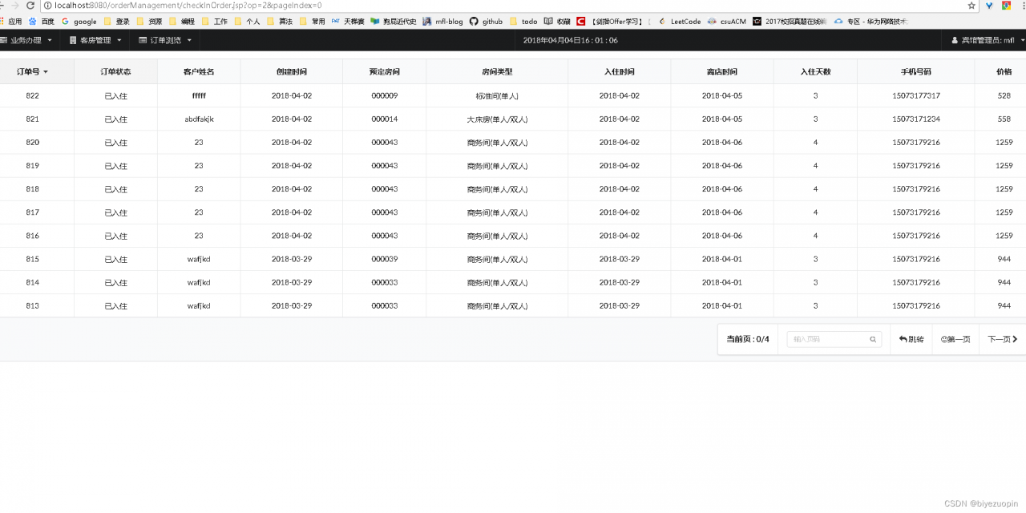Open the 登录 bookmark folder

pyautogui.click(x=116, y=22)
